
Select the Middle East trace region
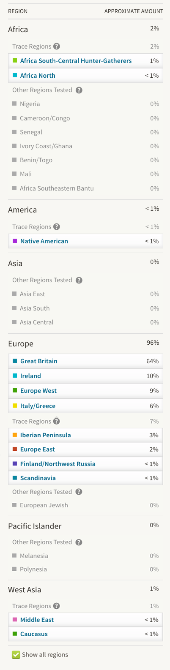click(x=85, y=620)
